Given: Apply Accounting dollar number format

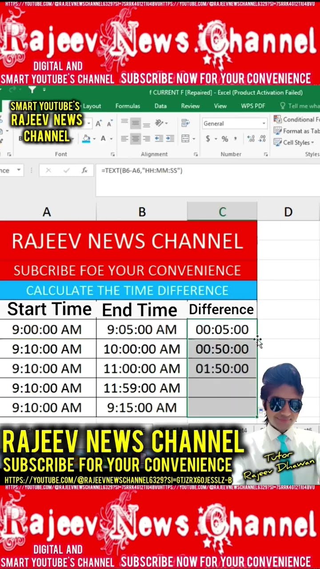Looking at the screenshot, I should pyautogui.click(x=208, y=139).
